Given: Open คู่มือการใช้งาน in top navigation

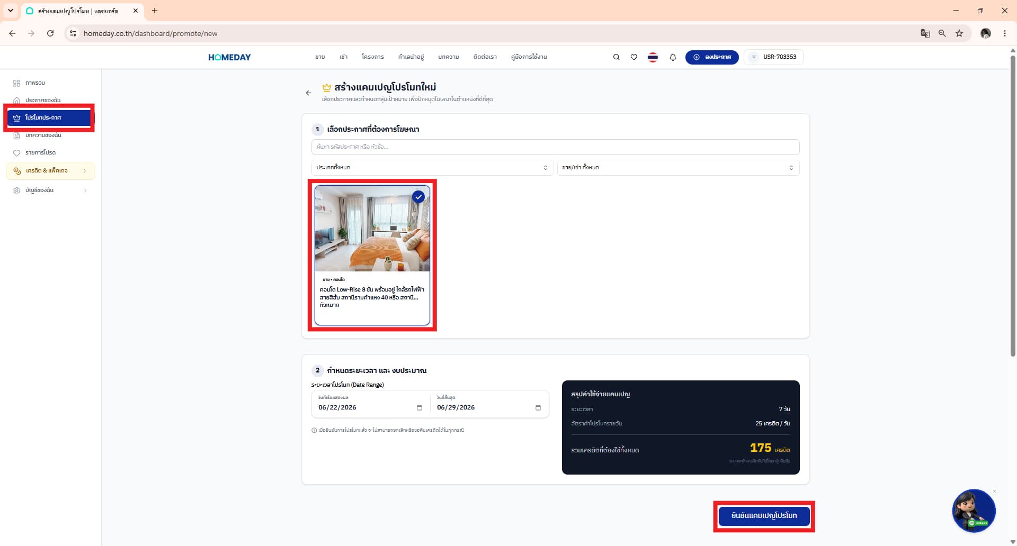Looking at the screenshot, I should click(x=529, y=57).
